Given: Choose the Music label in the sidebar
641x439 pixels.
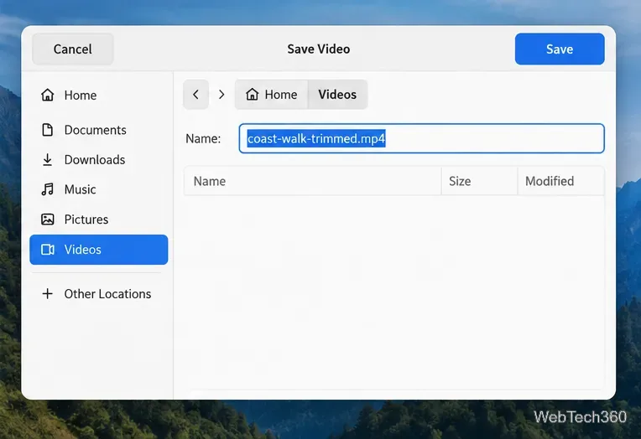Looking at the screenshot, I should pos(81,189).
